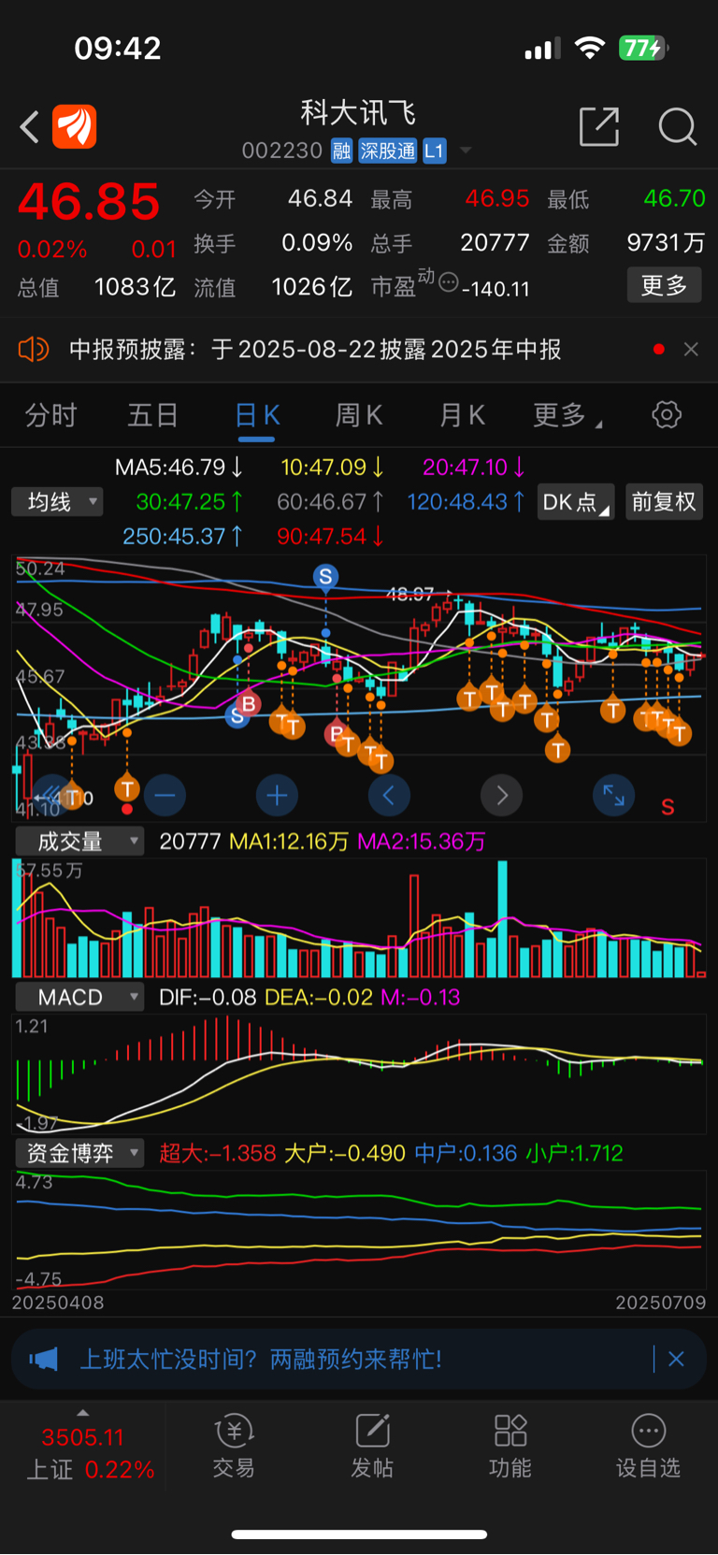Tap the 250:45.37 moving average value
Screen dimensions: 718x1555
click(x=183, y=537)
